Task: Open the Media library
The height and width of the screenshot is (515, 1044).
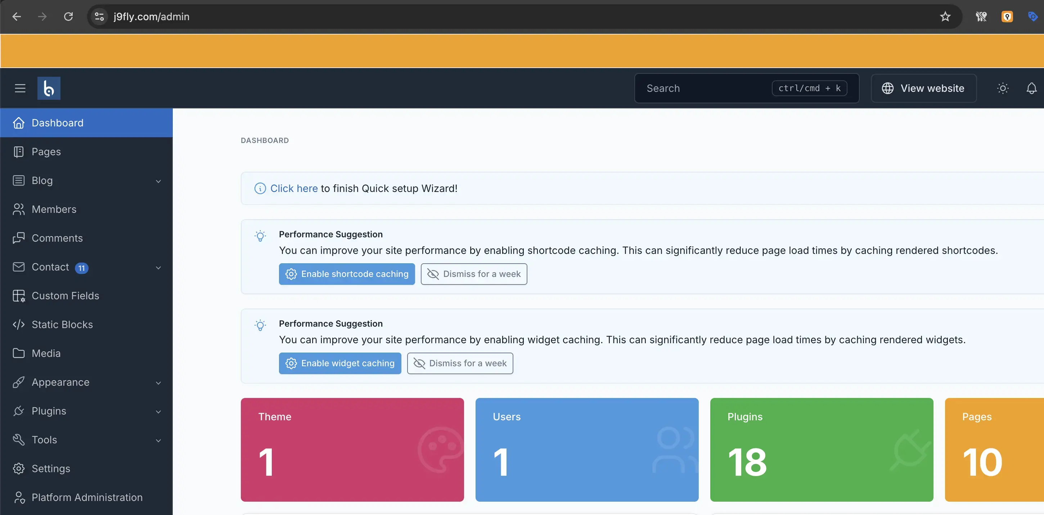Action: pyautogui.click(x=86, y=353)
